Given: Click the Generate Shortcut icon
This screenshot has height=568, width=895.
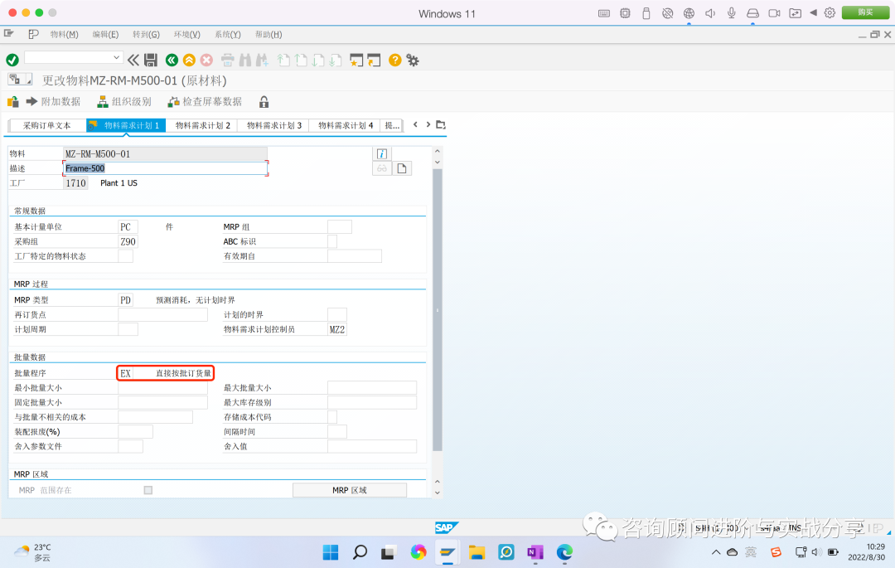Looking at the screenshot, I should (374, 60).
